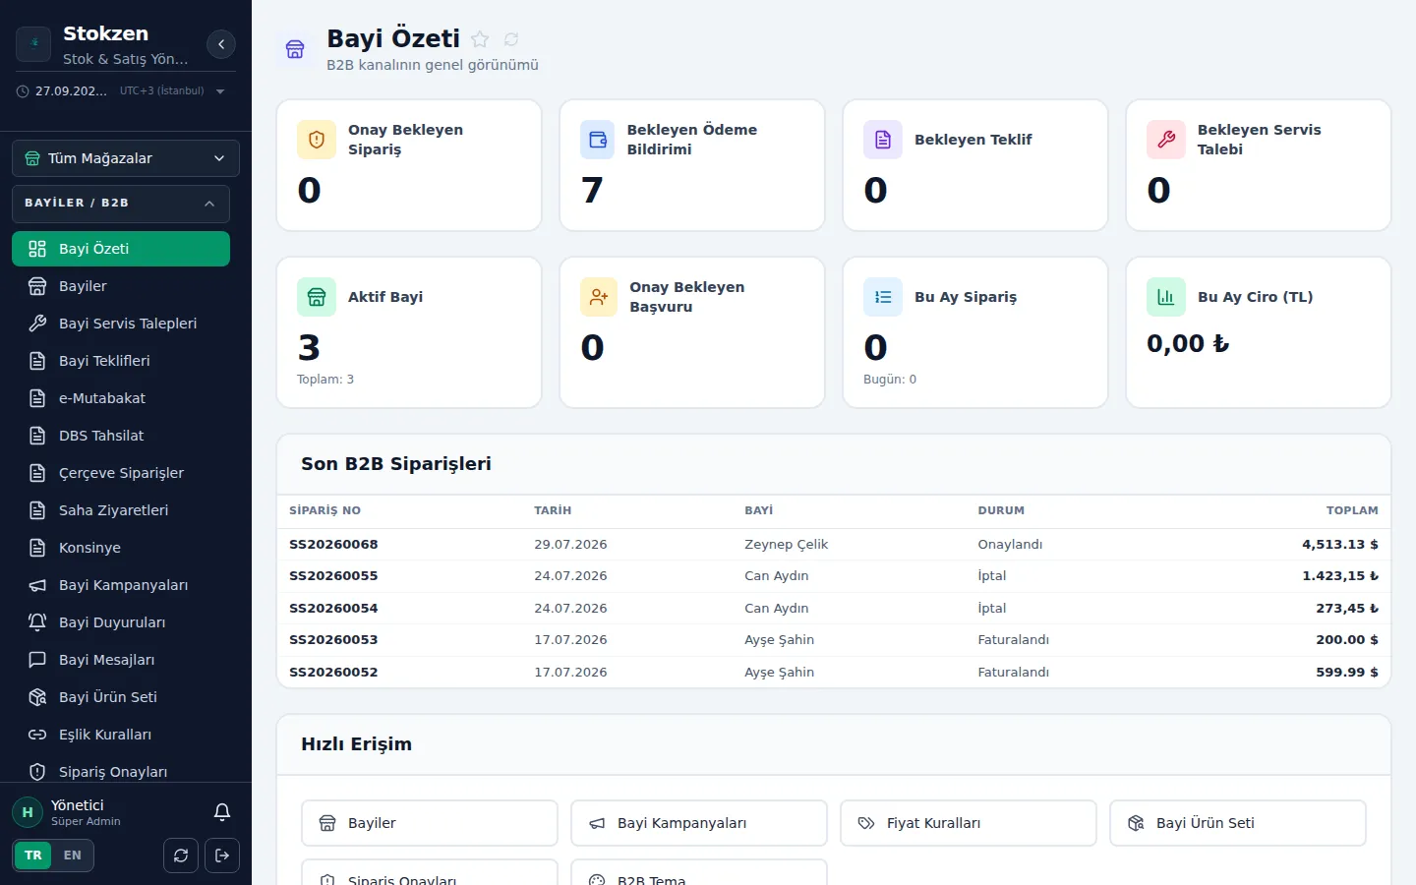Open the Tüm Mağazalar store dropdown

(126, 158)
